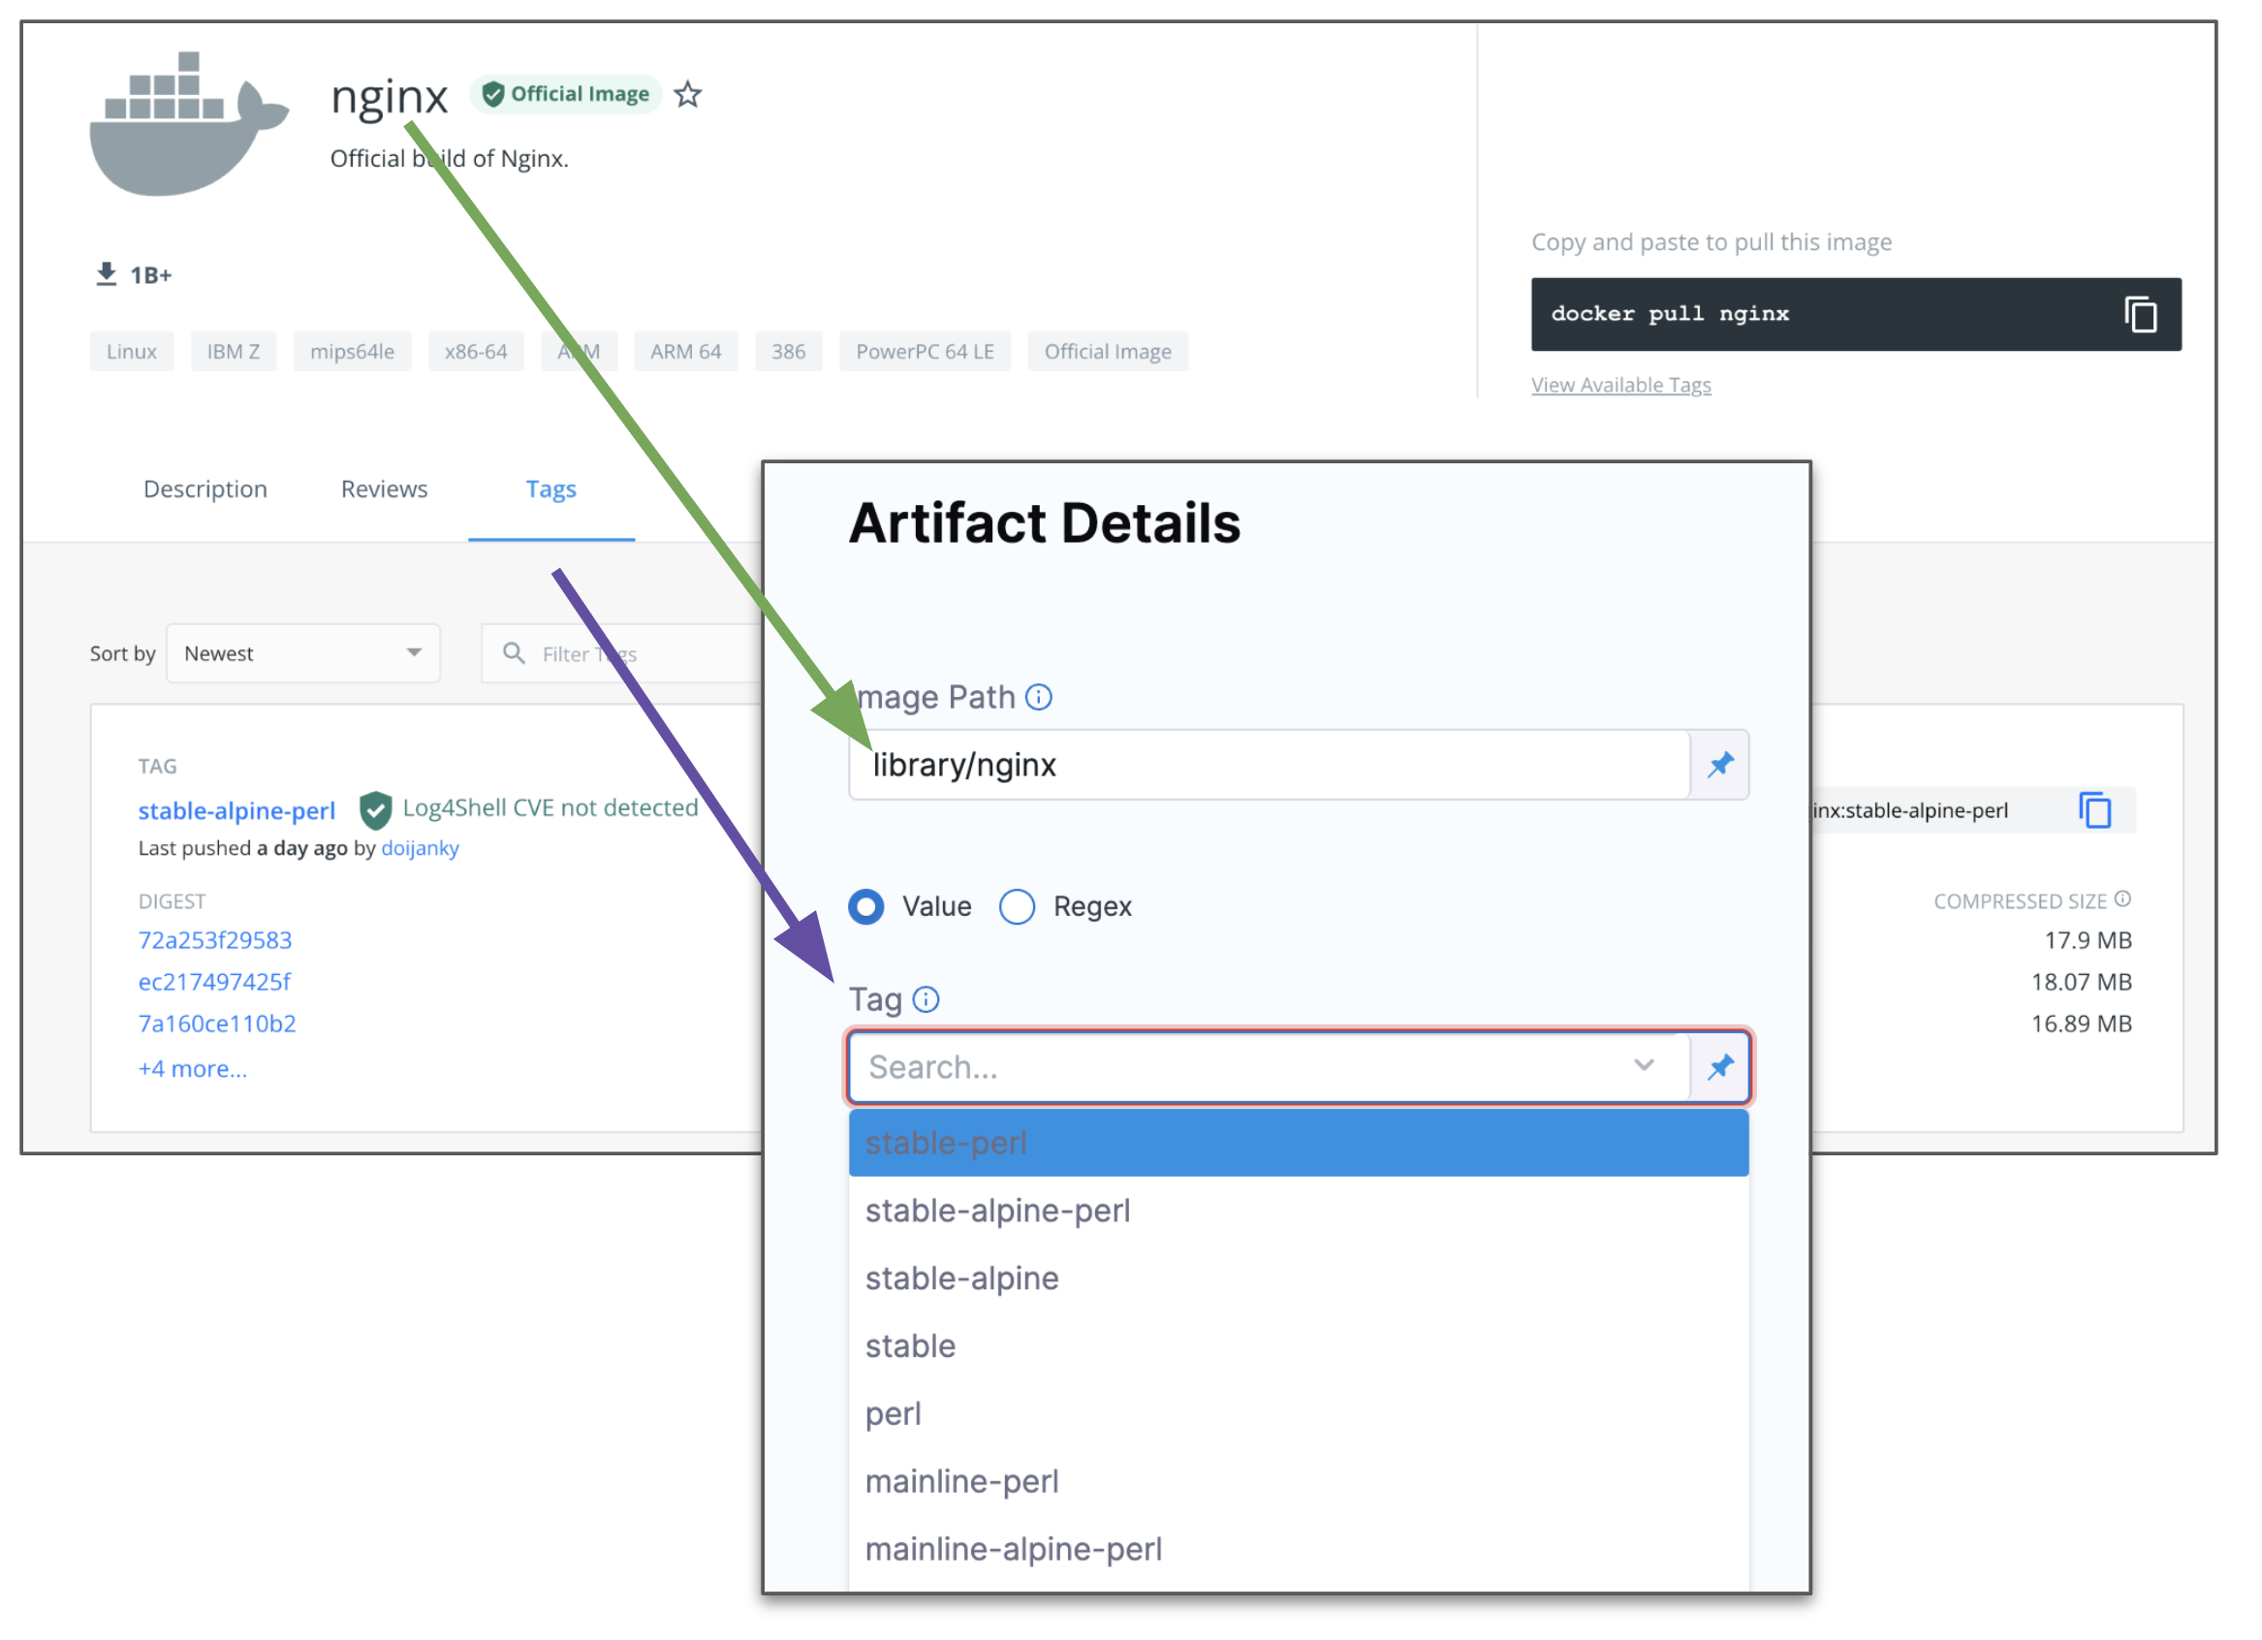Open the Reviews tab
Image resolution: width=2262 pixels, height=1640 pixels.
click(384, 489)
